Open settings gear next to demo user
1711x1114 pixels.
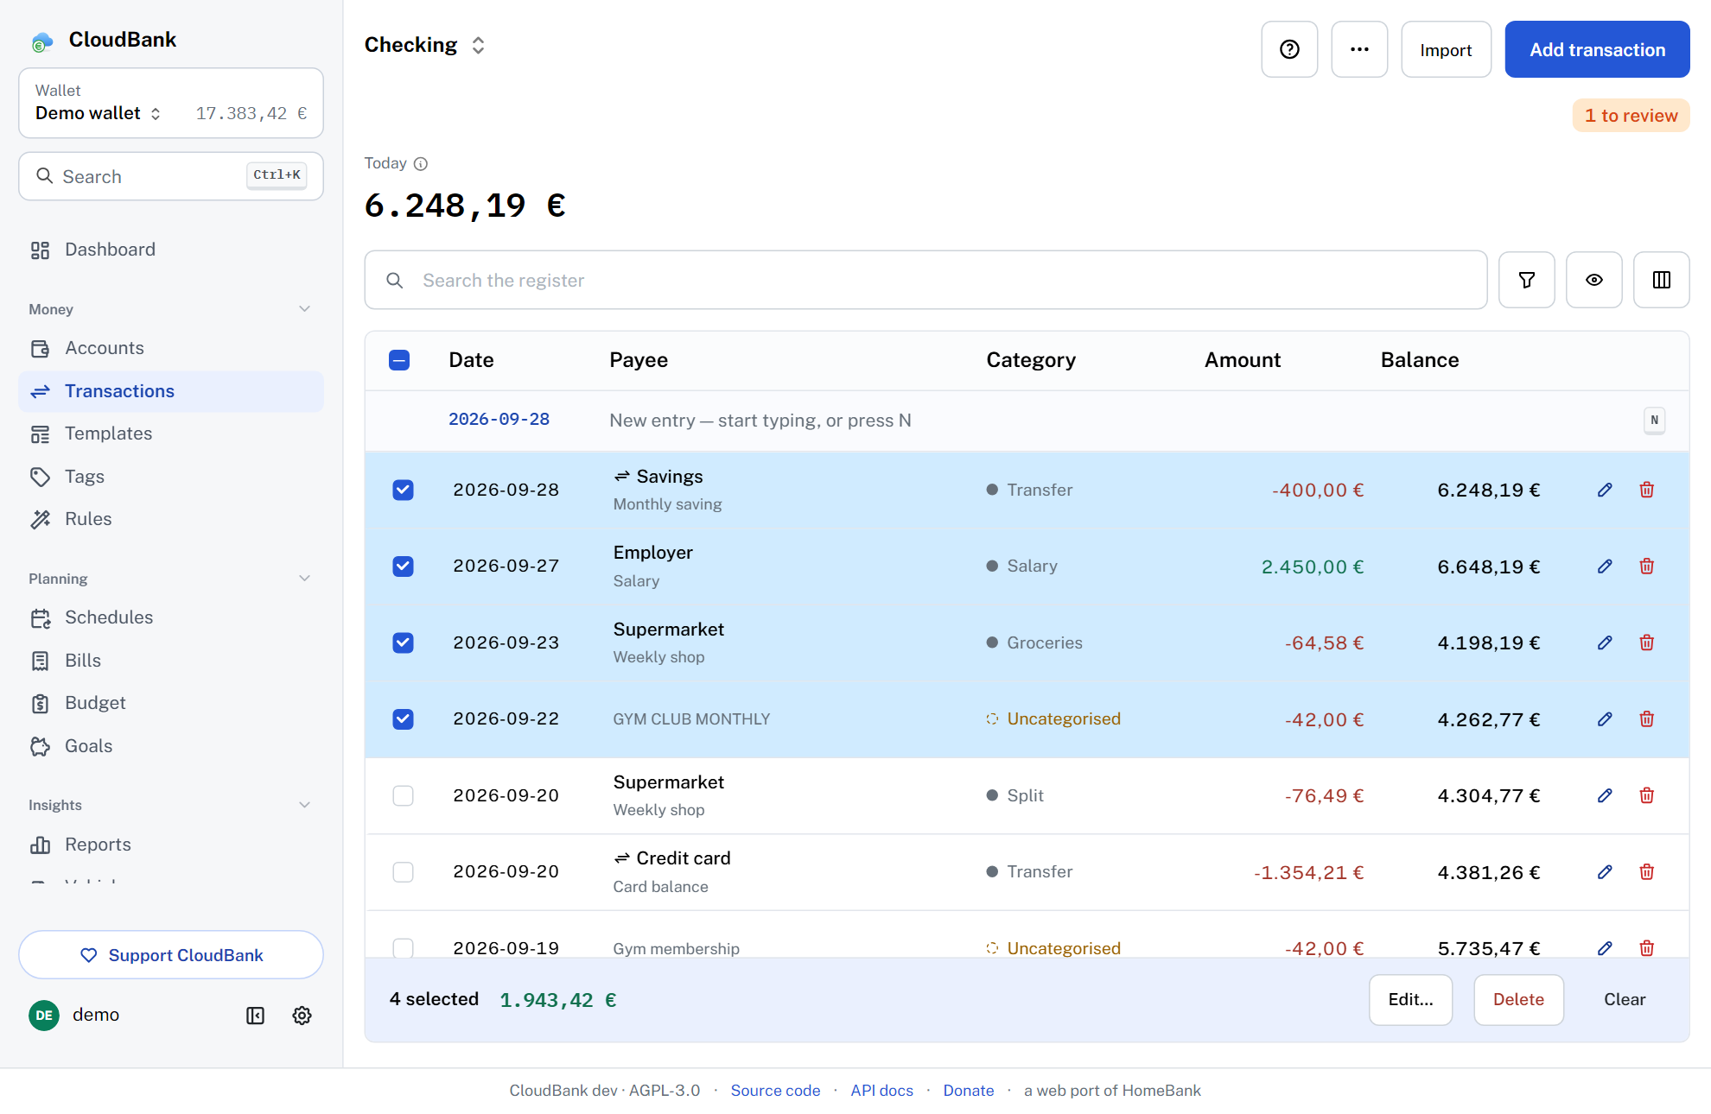pos(302,1016)
